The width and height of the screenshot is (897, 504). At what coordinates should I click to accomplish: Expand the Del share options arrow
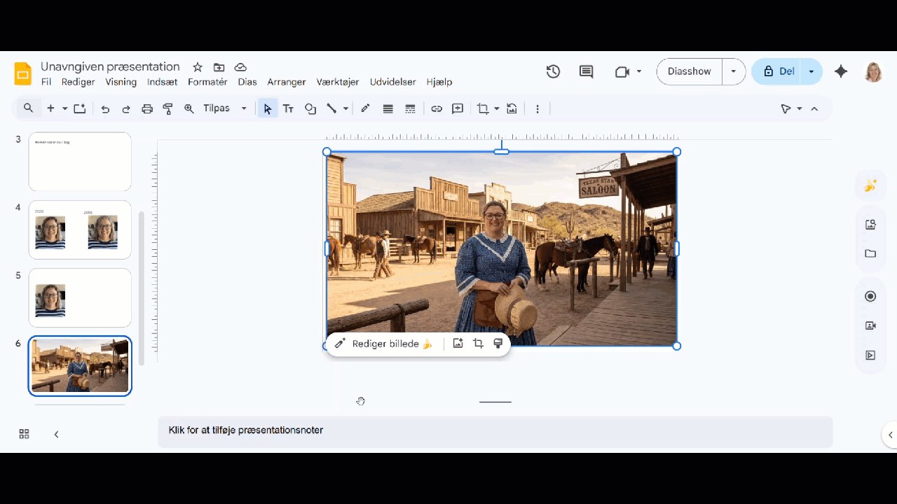tap(812, 71)
